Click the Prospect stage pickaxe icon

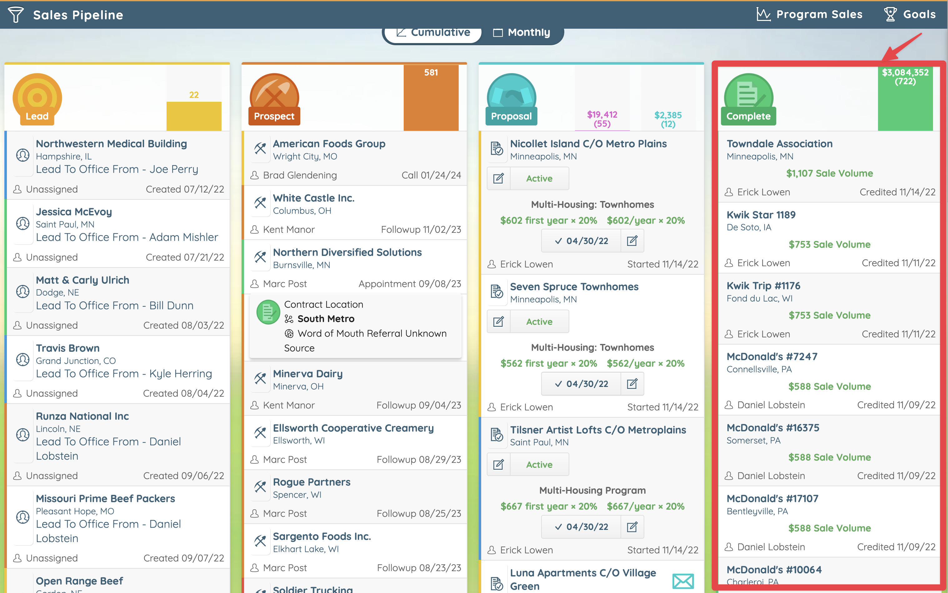[274, 99]
